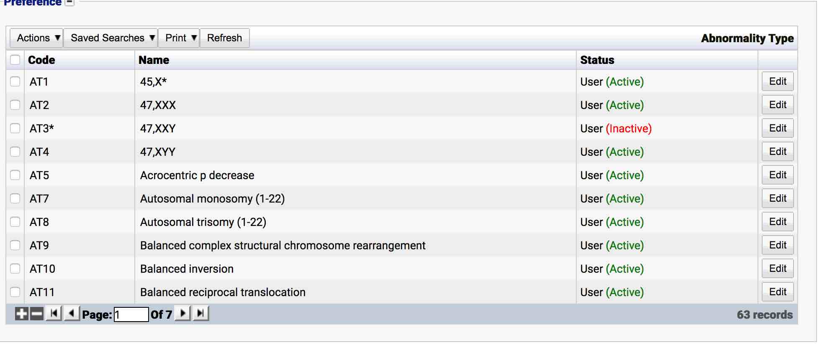The width and height of the screenshot is (822, 360).
Task: Open the Actions dropdown
Action: [x=36, y=38]
